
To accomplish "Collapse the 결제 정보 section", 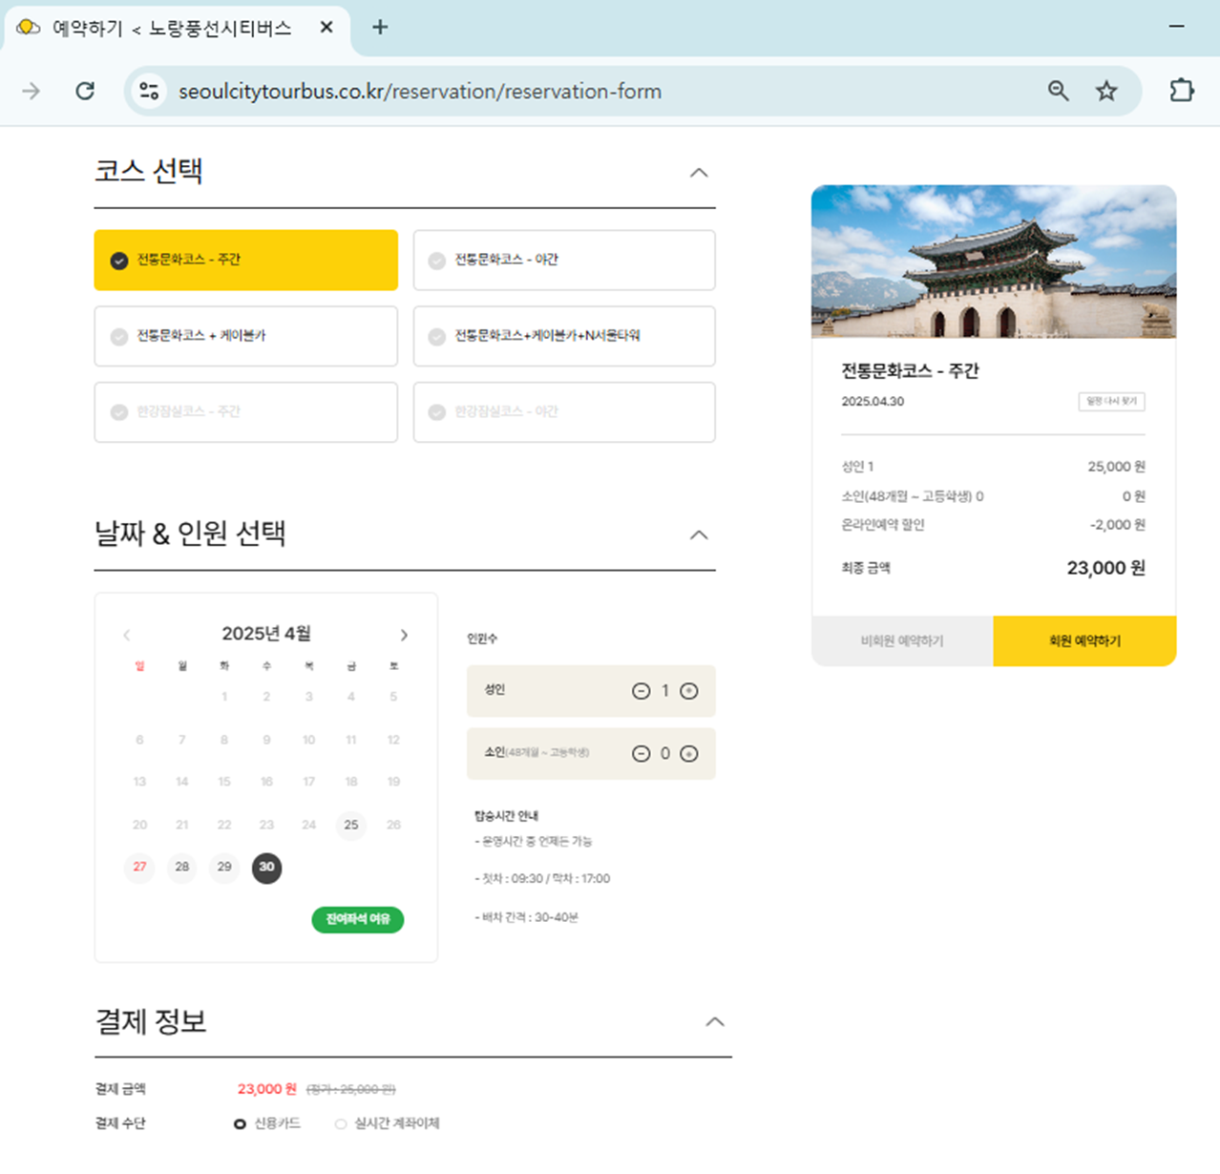I will tap(715, 1021).
